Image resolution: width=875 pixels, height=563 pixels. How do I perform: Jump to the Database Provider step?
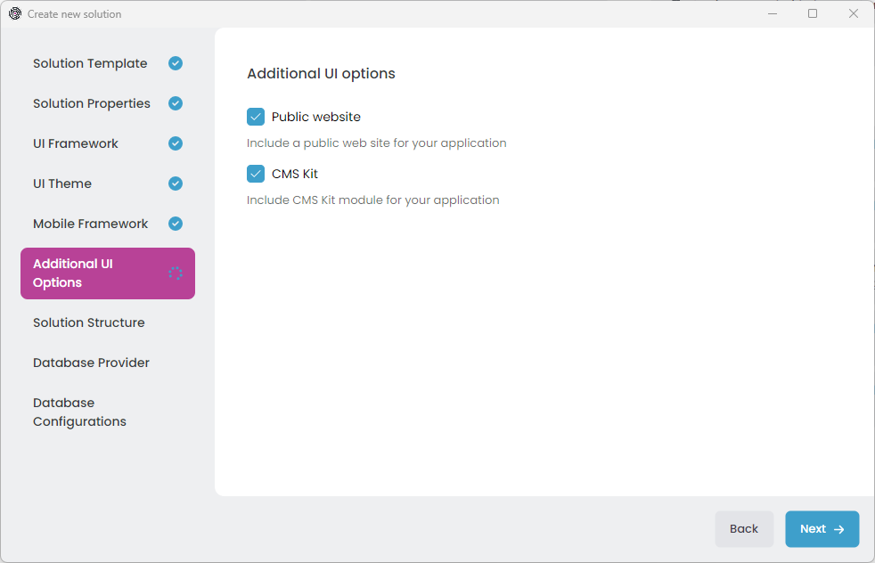[91, 363]
